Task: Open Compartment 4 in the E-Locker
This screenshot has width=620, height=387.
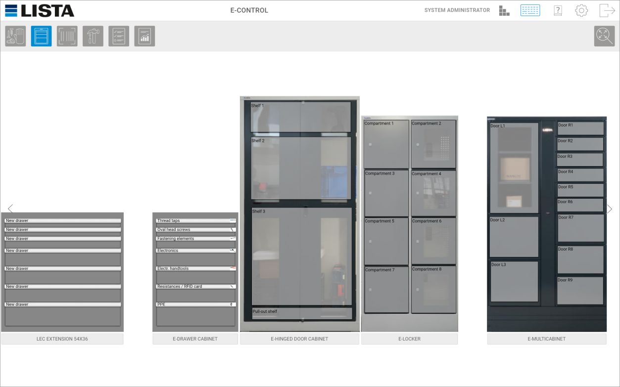Action: click(433, 193)
